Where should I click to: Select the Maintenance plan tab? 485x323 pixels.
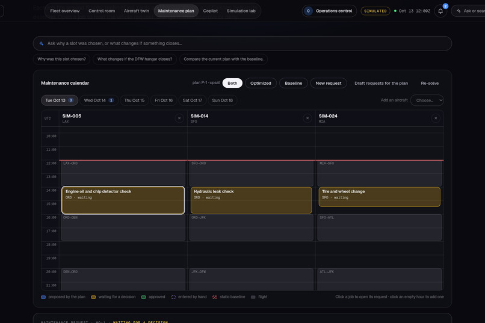pos(176,11)
